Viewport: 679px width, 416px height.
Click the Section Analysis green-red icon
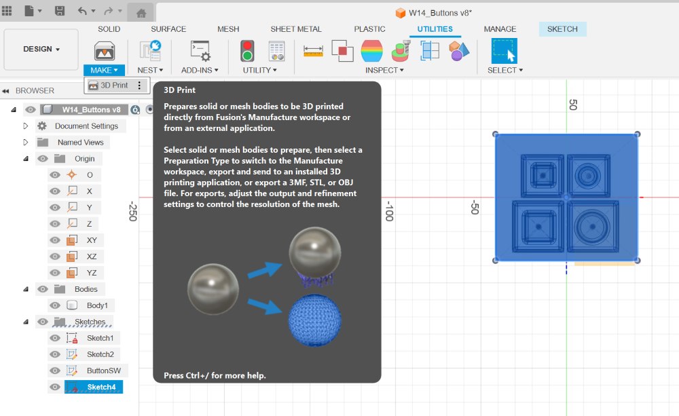(401, 51)
